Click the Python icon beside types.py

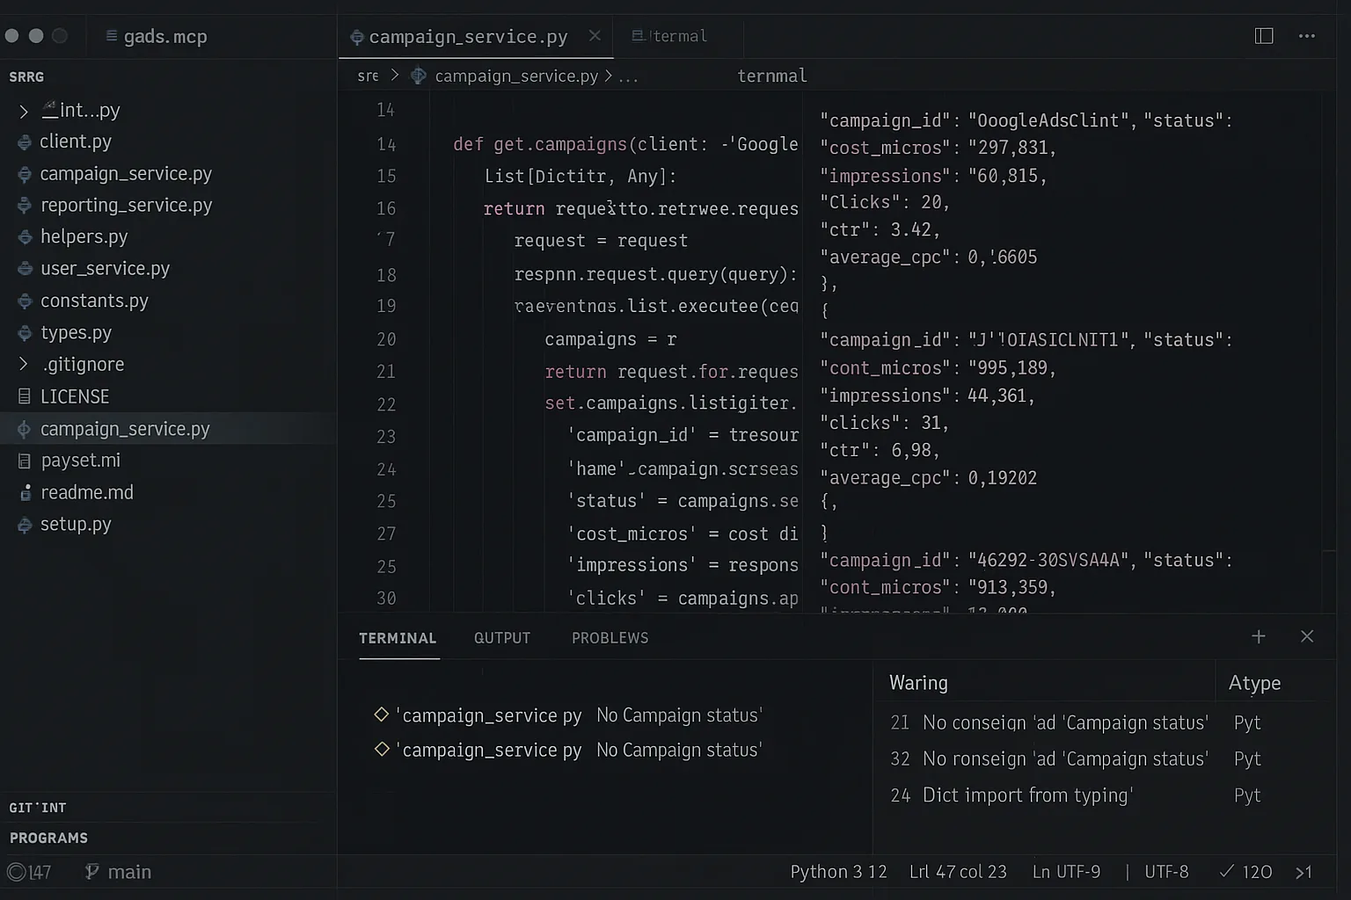point(25,333)
